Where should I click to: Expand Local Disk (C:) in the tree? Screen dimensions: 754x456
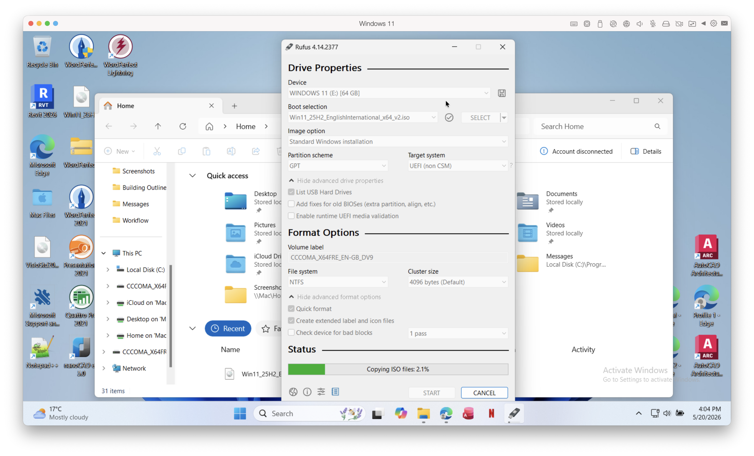(x=108, y=269)
